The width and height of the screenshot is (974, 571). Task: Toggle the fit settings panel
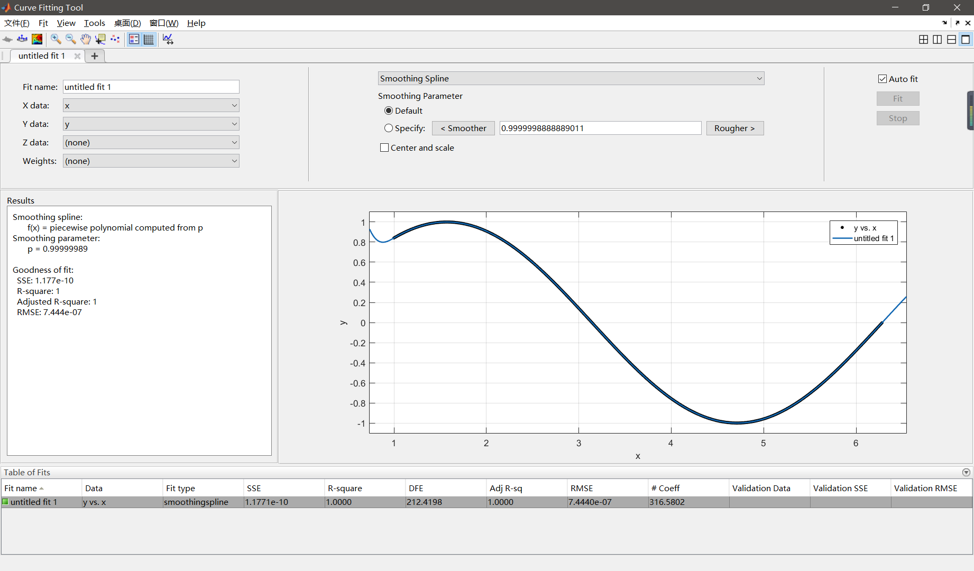click(x=134, y=39)
